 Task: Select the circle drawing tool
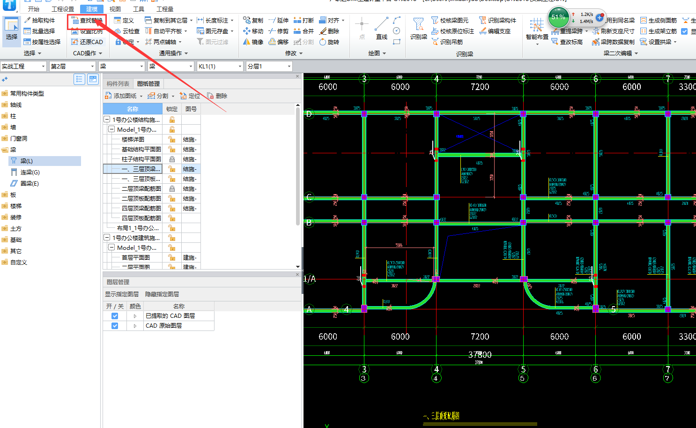click(397, 31)
